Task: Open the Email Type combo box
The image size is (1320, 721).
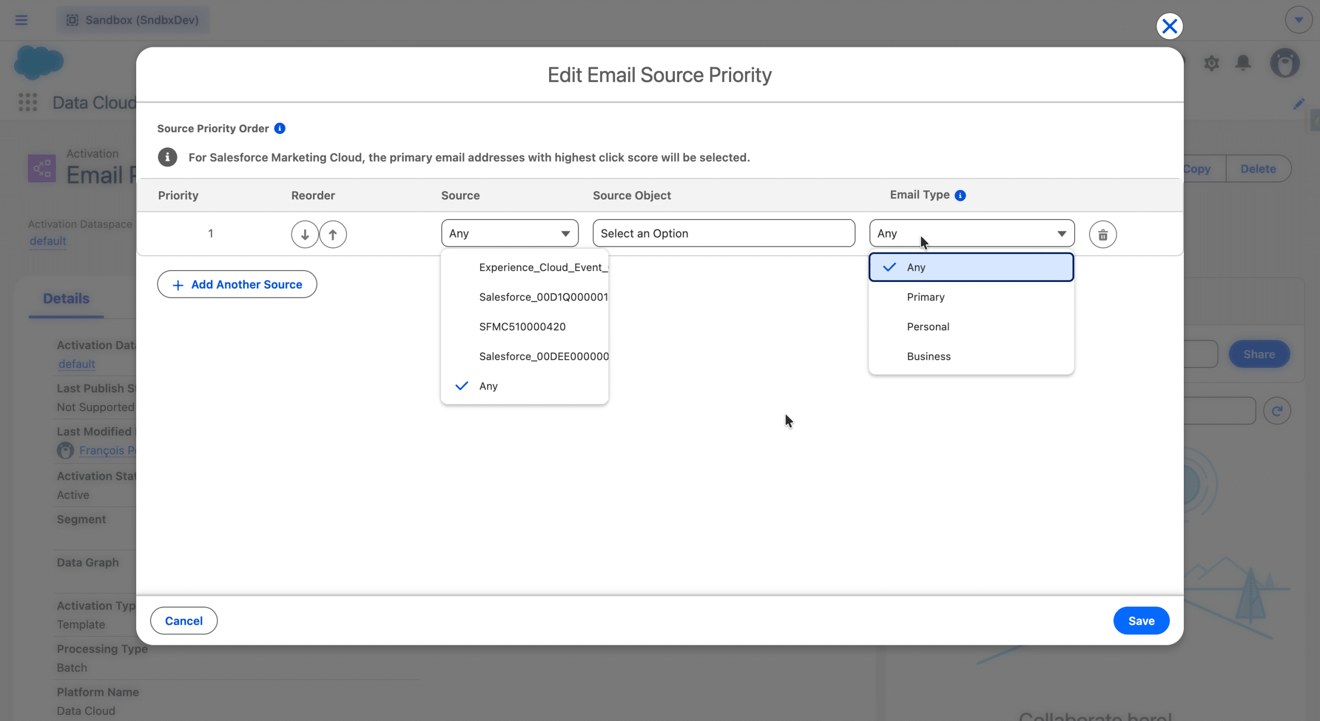Action: 971,233
